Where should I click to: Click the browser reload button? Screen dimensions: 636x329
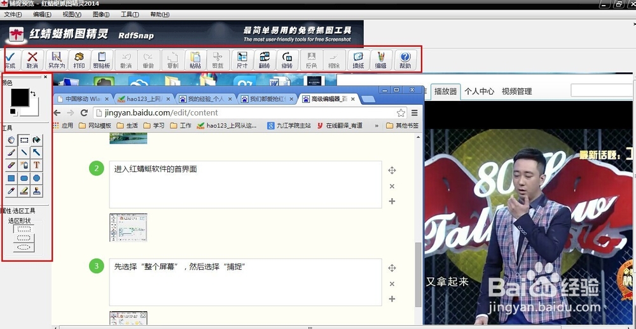84,112
